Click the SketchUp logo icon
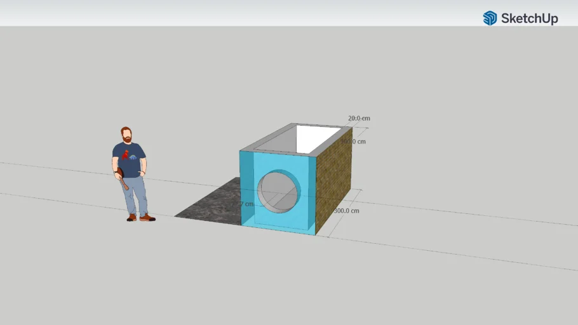Viewport: 578px width, 325px height. click(490, 18)
